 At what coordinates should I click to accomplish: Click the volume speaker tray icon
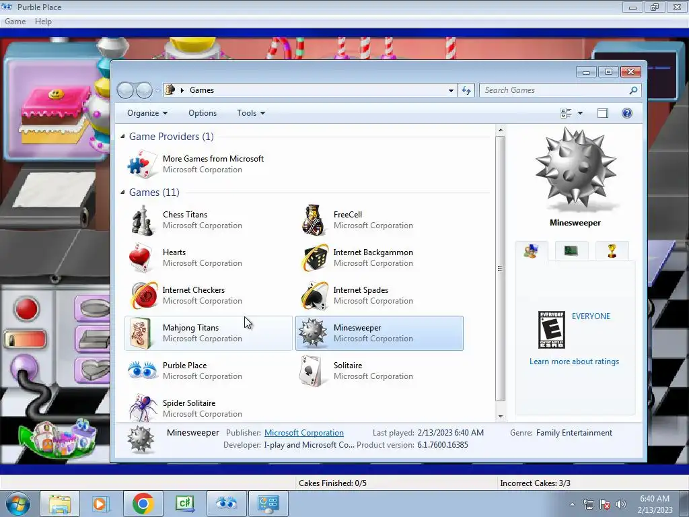pos(621,504)
